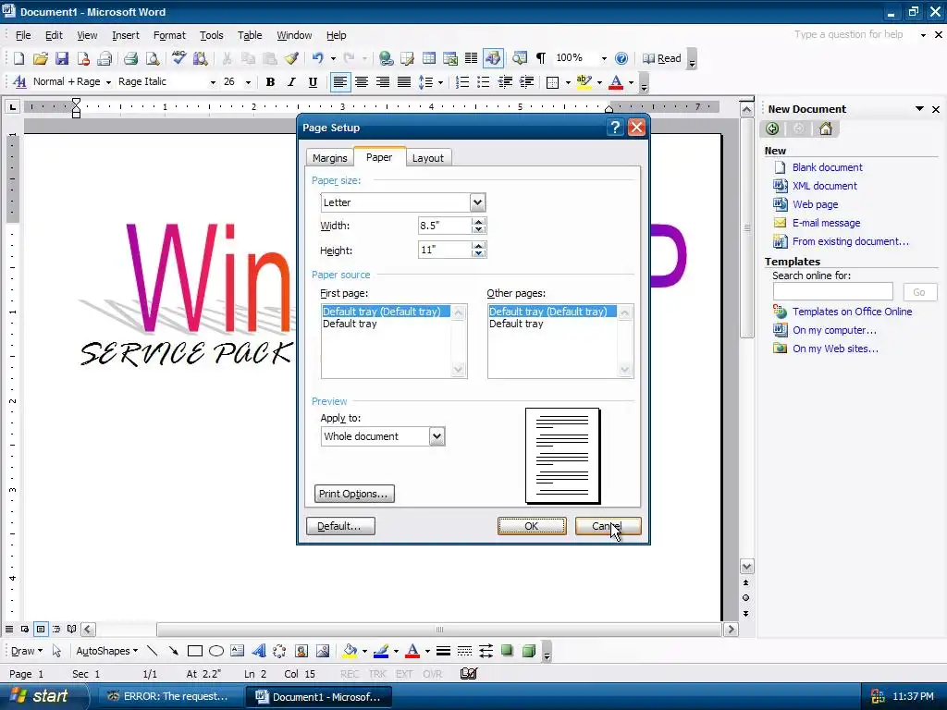Click the Insert WordArt icon in Drawing toolbar
Viewport: 947px width, 710px height.
coord(259,651)
